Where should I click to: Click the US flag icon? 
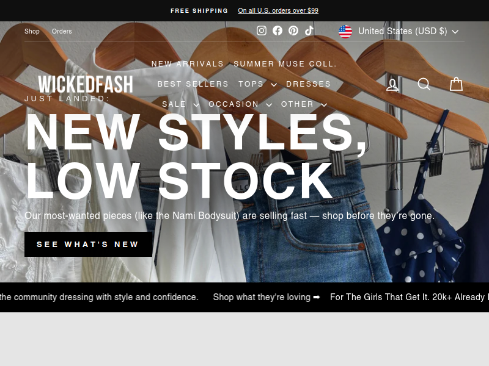coord(345,32)
